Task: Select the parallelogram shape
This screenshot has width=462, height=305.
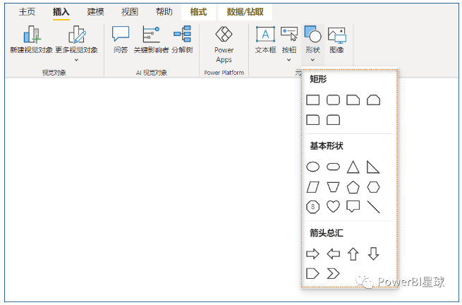Action: pyautogui.click(x=313, y=187)
